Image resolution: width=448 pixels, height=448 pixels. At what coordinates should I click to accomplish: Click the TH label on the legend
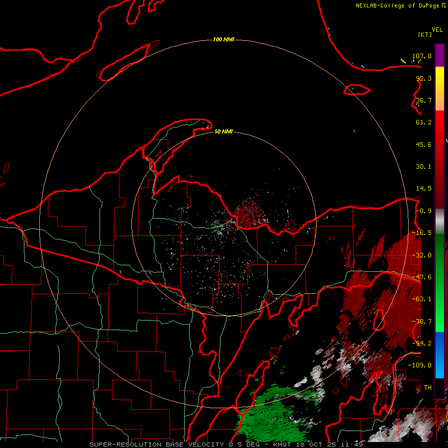tap(428, 388)
